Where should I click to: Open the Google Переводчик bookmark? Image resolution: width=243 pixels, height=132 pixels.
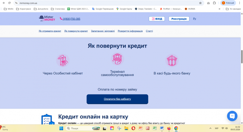pyautogui.click(x=103, y=9)
